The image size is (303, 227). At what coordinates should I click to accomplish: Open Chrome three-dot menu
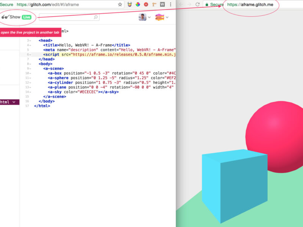pos(170,4)
